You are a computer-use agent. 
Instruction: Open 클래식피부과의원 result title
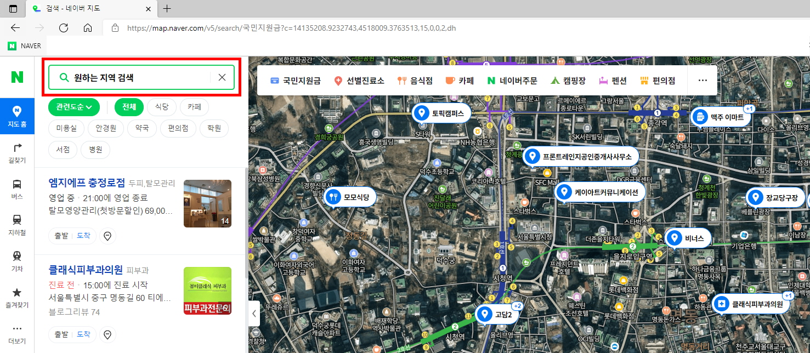pos(86,270)
